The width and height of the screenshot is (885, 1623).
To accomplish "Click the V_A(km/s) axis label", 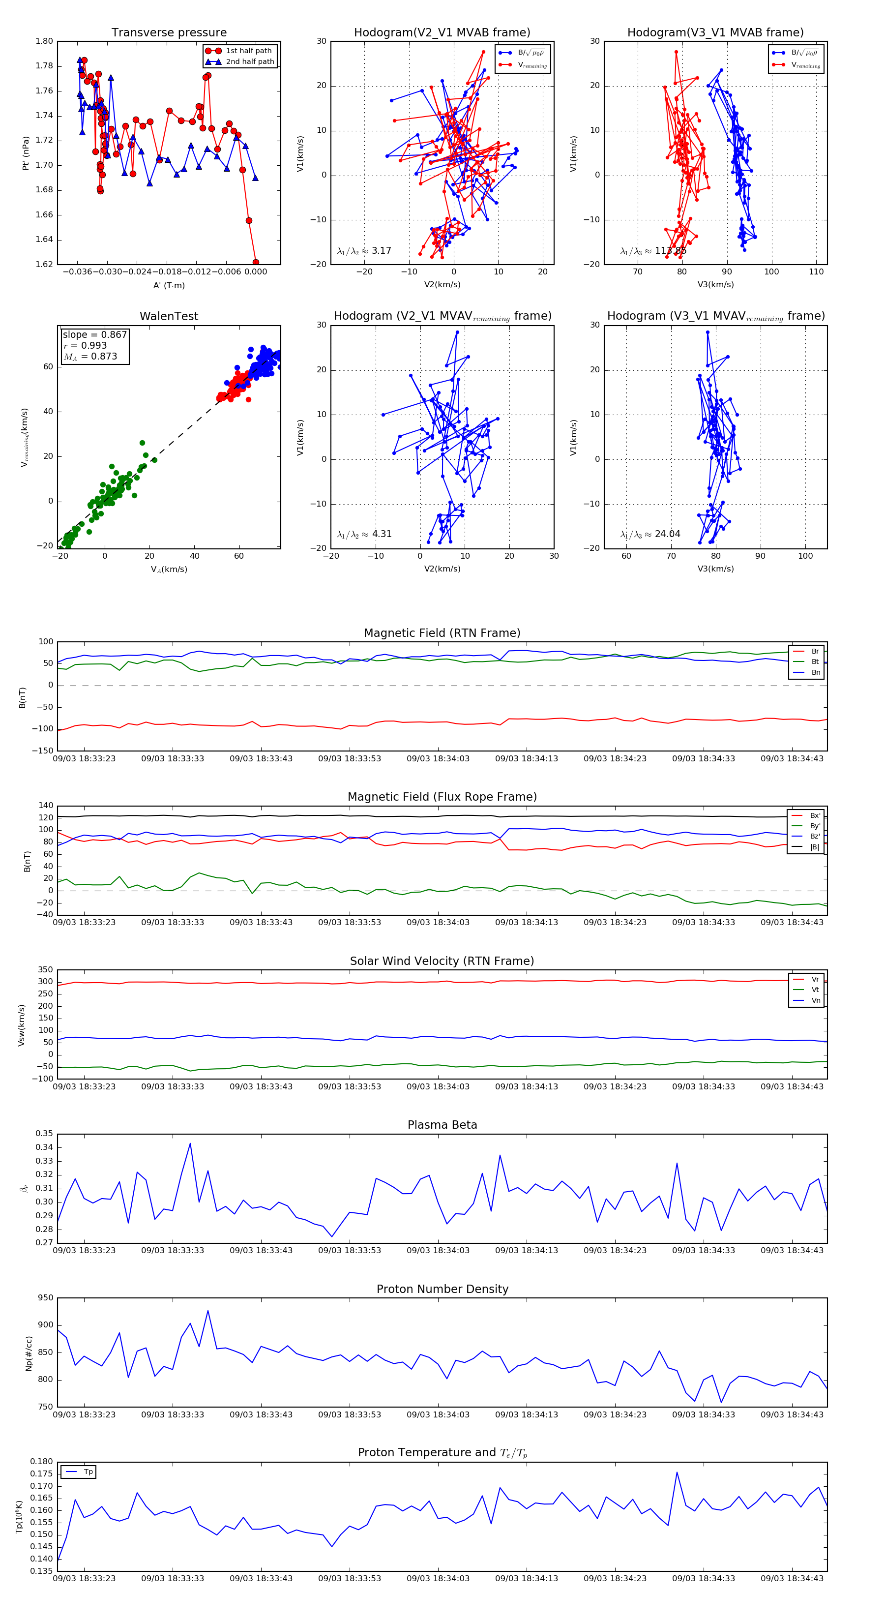I will [x=169, y=570].
